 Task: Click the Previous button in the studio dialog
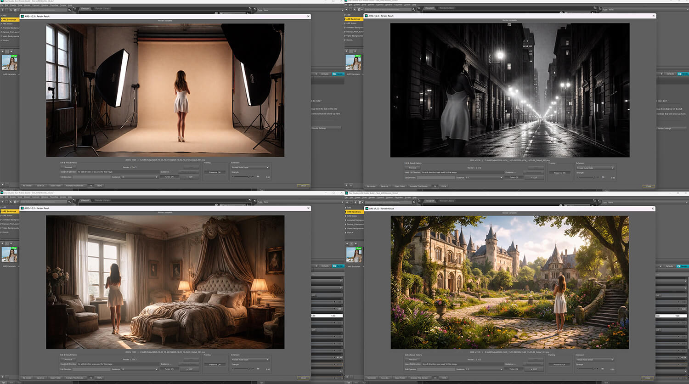pyautogui.click(x=68, y=167)
